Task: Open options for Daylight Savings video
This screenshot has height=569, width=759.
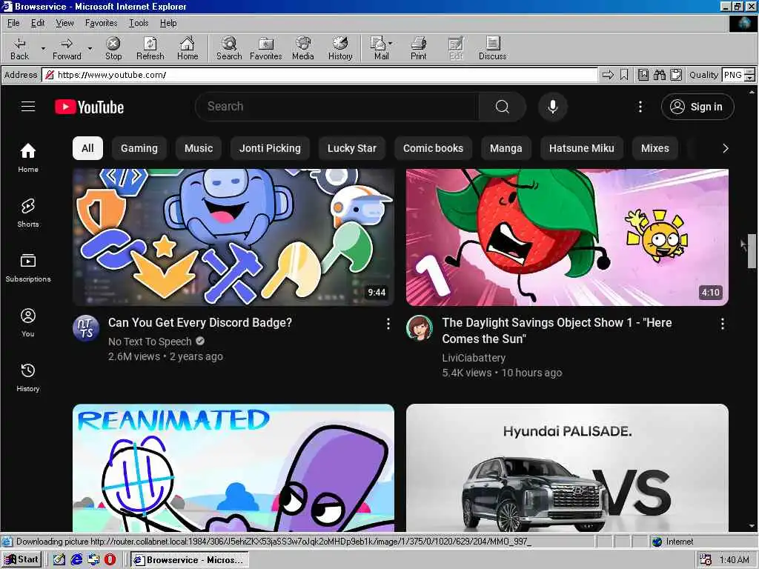Action: pos(722,324)
